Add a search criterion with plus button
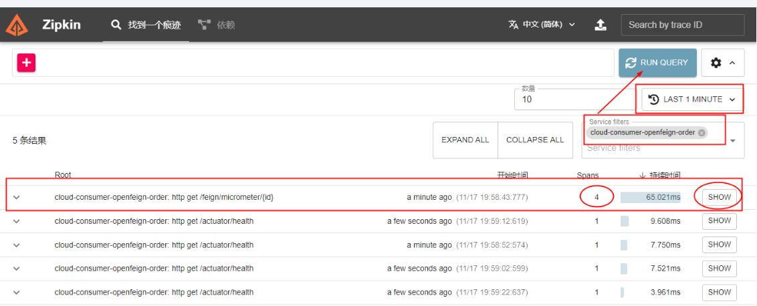Image resolution: width=757 pixels, height=306 pixels. click(27, 63)
